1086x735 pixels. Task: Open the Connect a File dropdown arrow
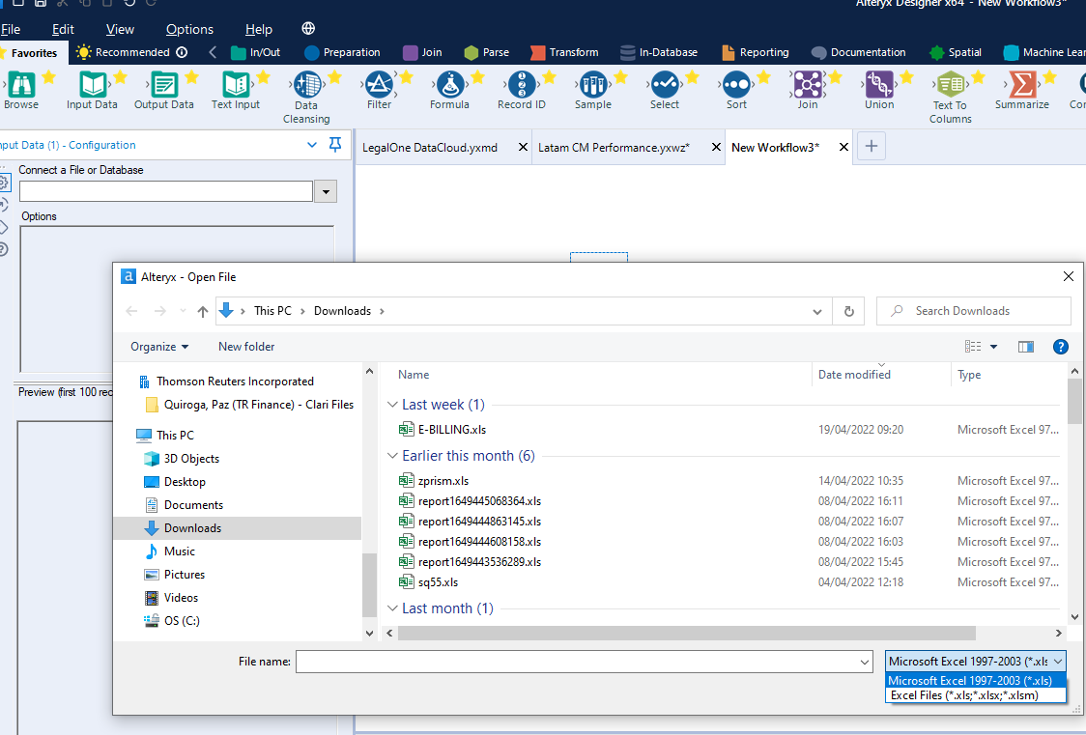tap(326, 191)
